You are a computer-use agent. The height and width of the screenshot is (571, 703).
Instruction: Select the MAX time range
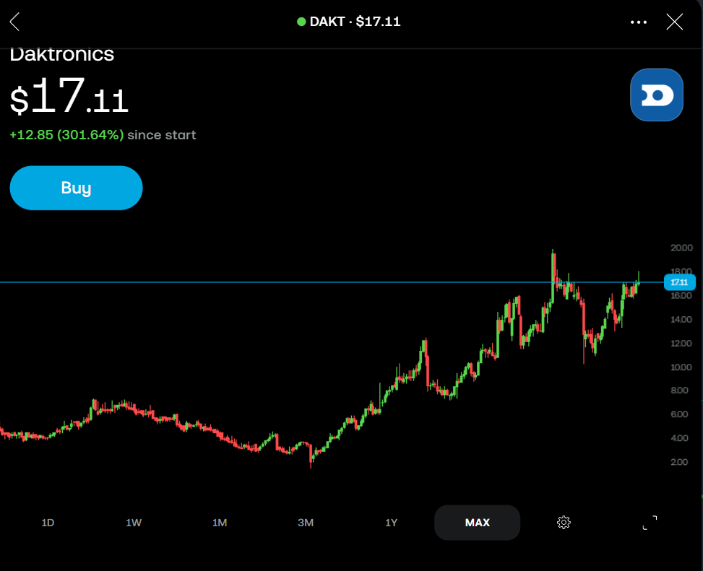coord(477,523)
